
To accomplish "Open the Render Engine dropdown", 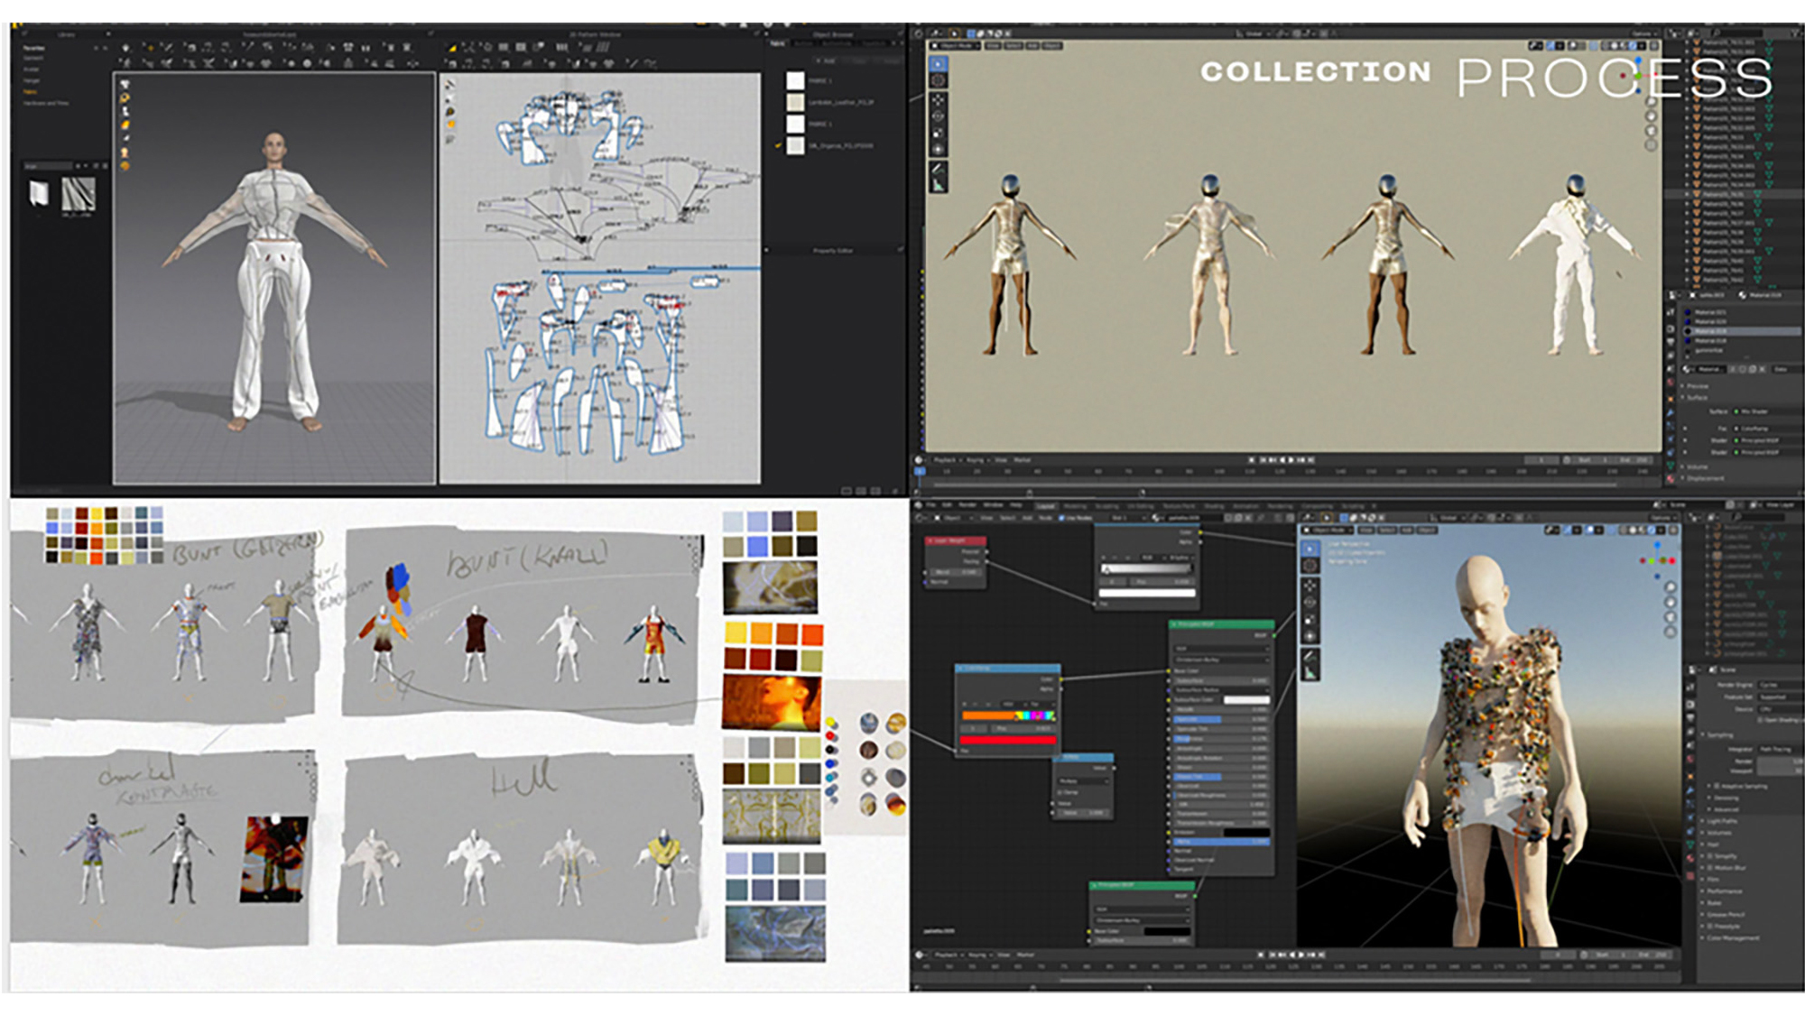I will [x=1780, y=685].
